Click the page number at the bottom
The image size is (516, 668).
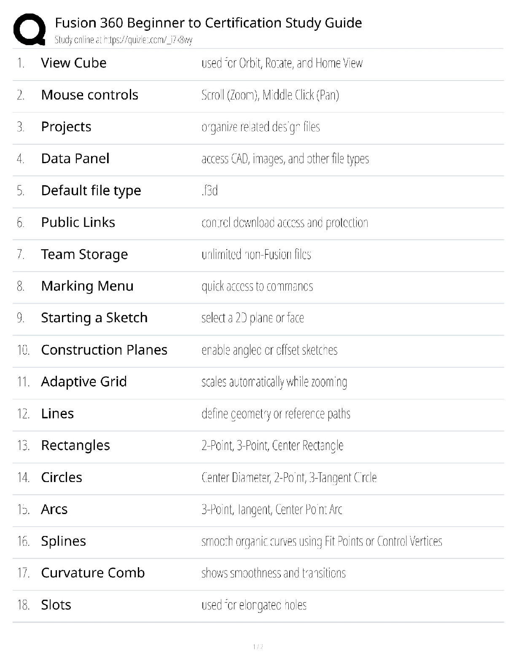(258, 646)
